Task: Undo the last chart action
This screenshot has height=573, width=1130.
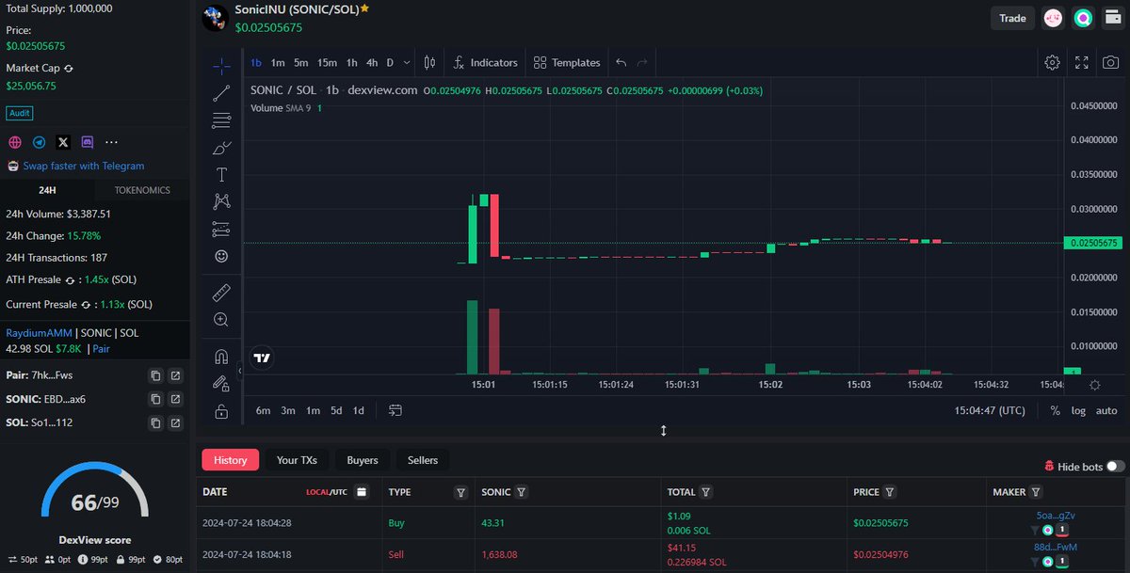Action: [x=621, y=63]
